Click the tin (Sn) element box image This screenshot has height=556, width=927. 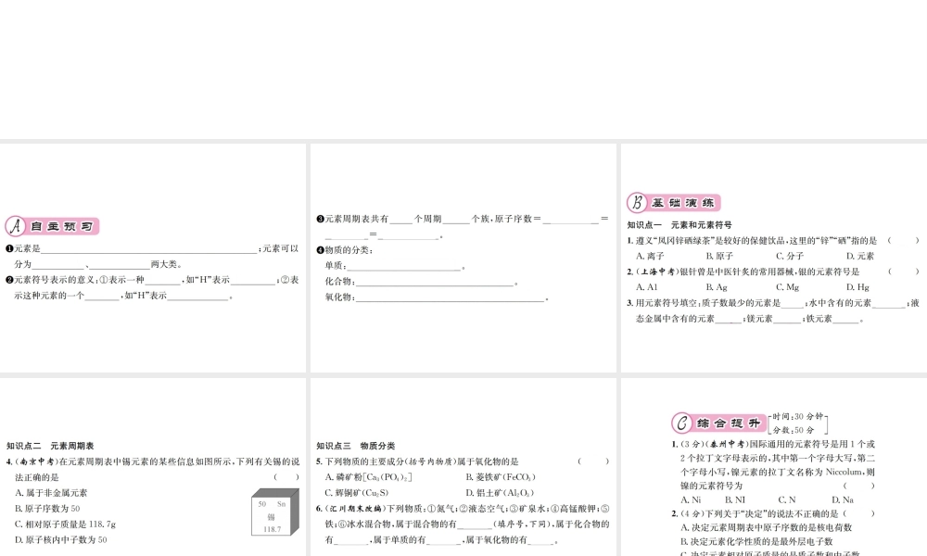(x=275, y=512)
